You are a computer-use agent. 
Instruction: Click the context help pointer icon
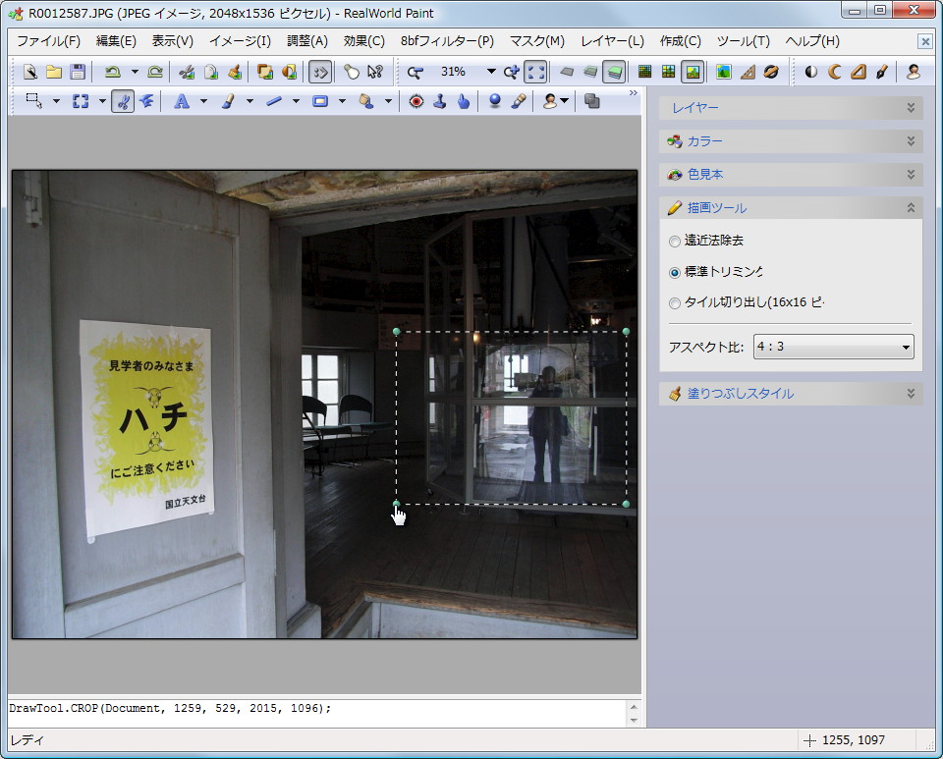375,72
